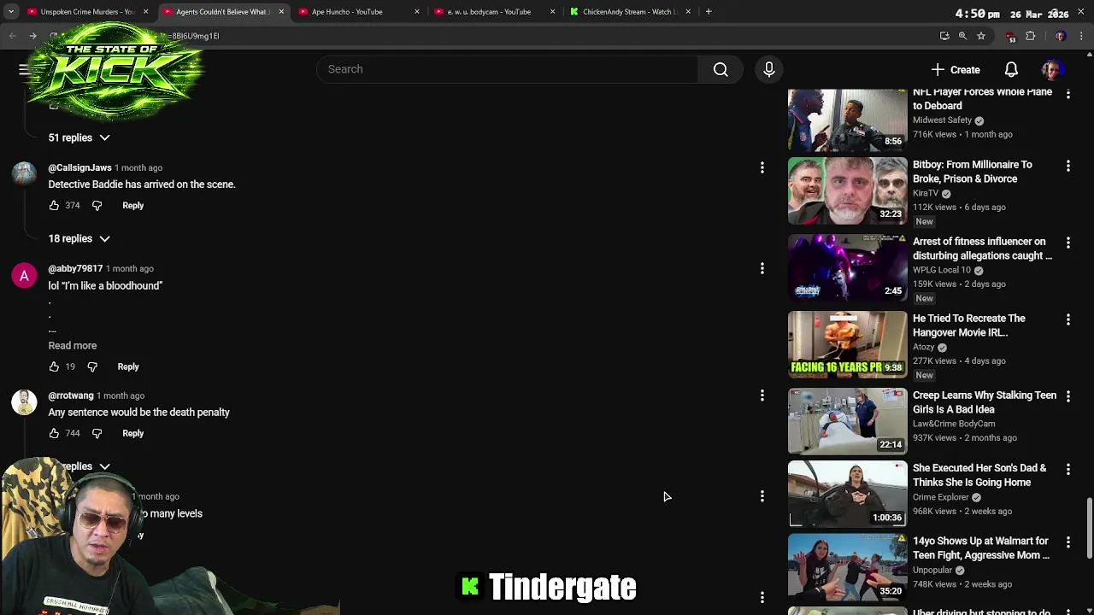This screenshot has width=1094, height=615.
Task: Open options menu for CallsignJaws comment
Action: (762, 167)
